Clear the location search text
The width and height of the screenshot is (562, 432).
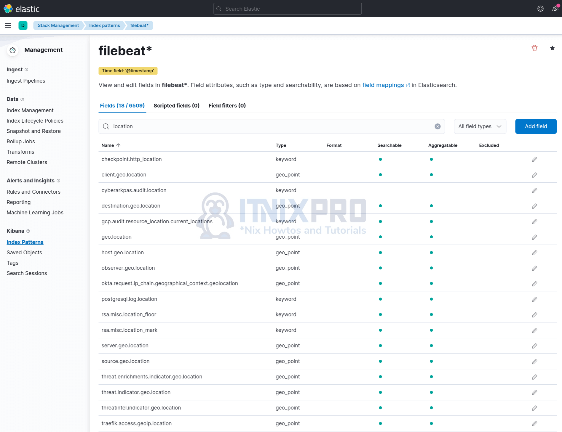[438, 126]
